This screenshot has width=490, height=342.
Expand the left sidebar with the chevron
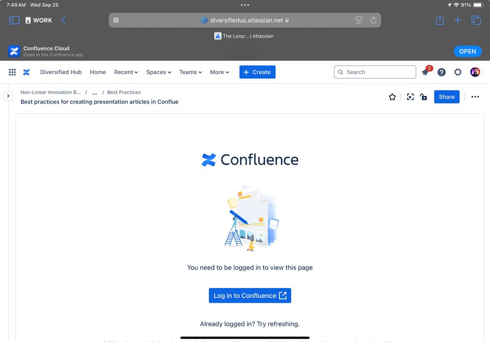(8, 96)
